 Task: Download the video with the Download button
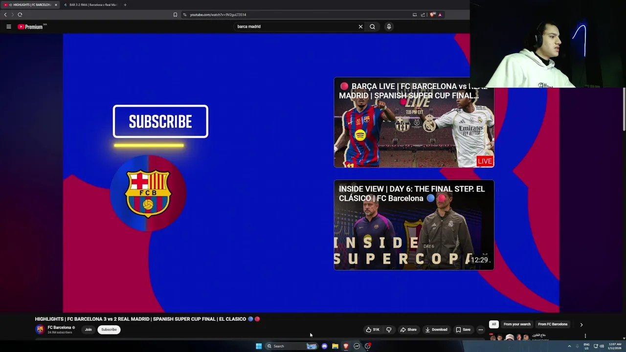436,330
